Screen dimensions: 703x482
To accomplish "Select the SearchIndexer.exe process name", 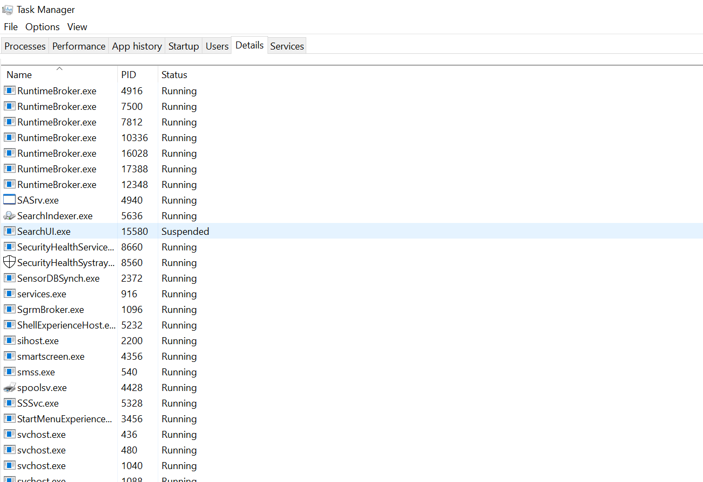I will pos(55,216).
